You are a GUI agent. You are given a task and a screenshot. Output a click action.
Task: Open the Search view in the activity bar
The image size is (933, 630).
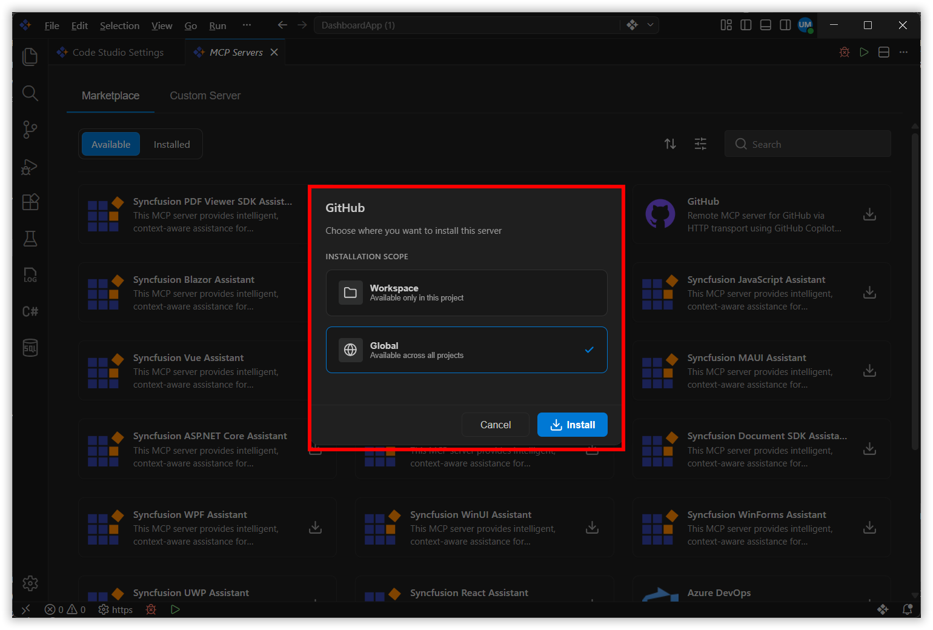30,93
